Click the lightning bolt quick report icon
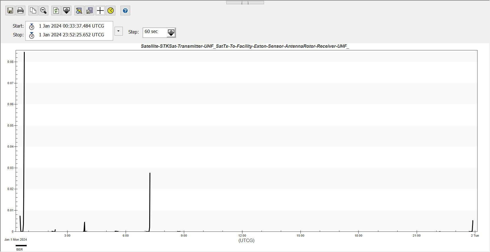The height and width of the screenshot is (252, 490). point(79,11)
